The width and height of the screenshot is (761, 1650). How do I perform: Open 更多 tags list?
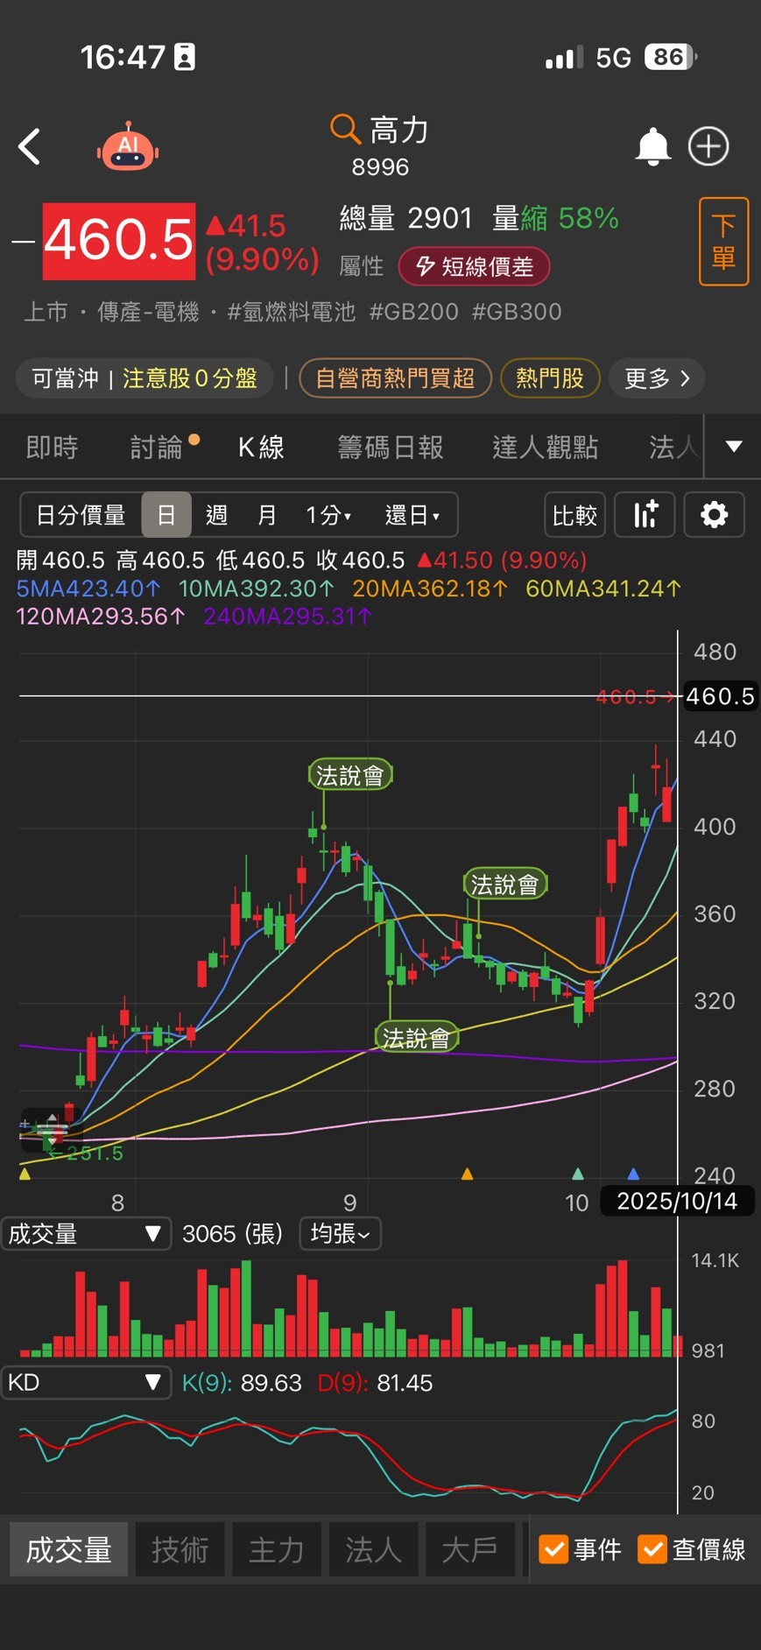point(657,378)
